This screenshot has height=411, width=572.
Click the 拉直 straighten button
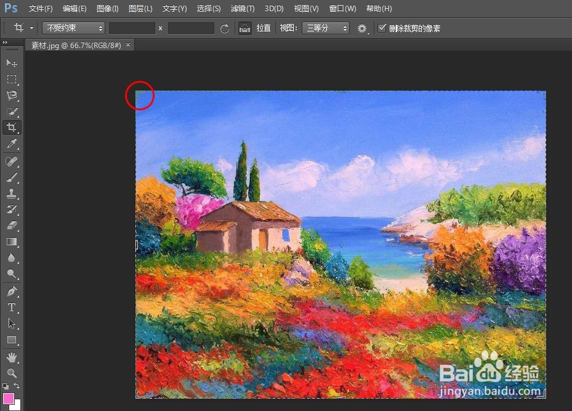pos(264,28)
